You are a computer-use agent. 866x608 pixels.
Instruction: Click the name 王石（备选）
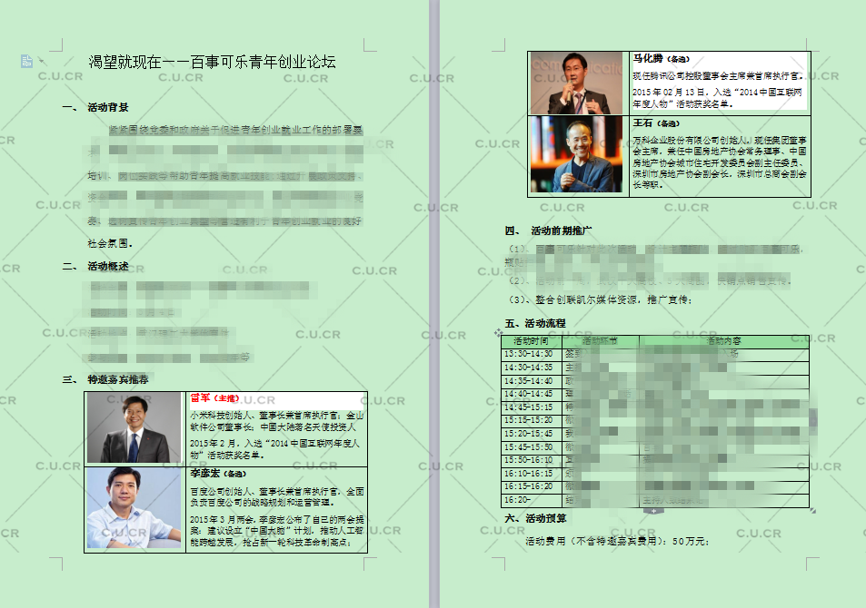coord(656,123)
